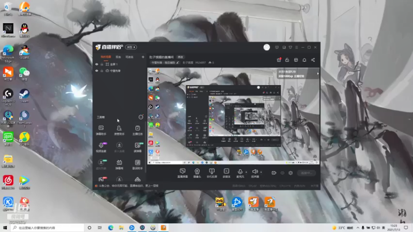Viewport: 413px width, 232px height.
Task: Click Steam desktop icon
Action: tap(24, 95)
